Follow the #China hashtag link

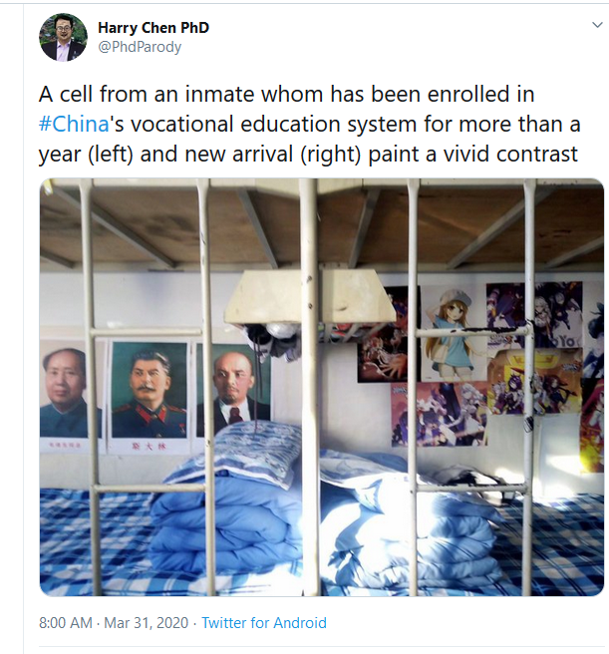coord(74,124)
